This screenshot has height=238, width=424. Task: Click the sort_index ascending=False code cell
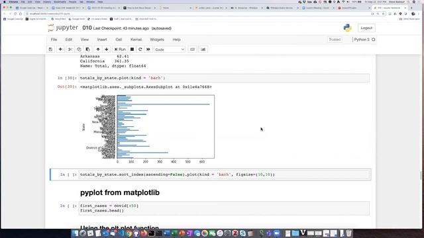(x=224, y=175)
